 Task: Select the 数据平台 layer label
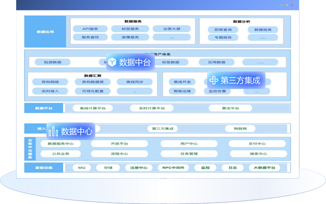tap(44, 108)
